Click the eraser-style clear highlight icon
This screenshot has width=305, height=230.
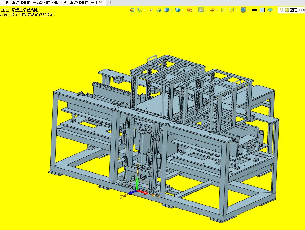point(151,10)
